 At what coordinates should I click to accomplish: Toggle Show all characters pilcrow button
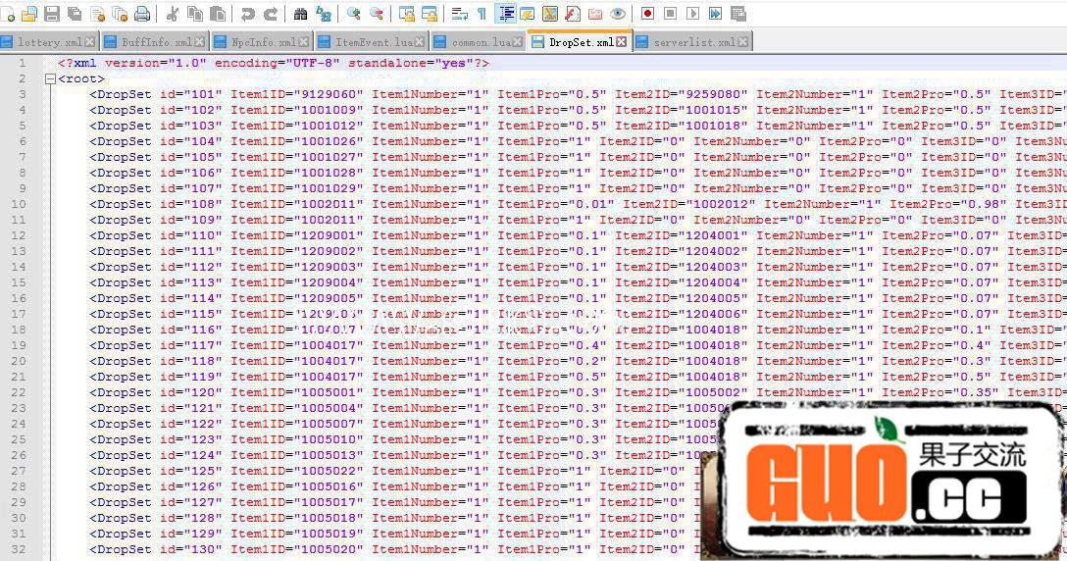click(x=482, y=14)
